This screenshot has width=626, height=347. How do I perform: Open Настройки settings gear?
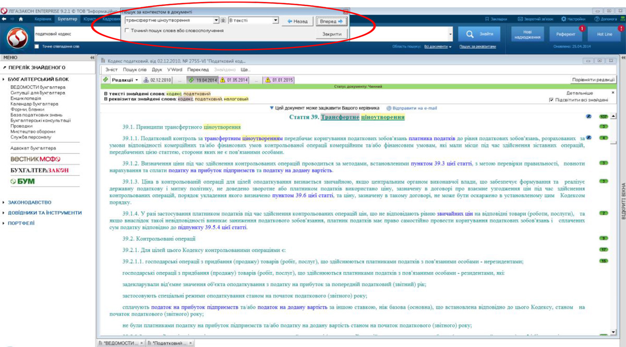coord(573,19)
